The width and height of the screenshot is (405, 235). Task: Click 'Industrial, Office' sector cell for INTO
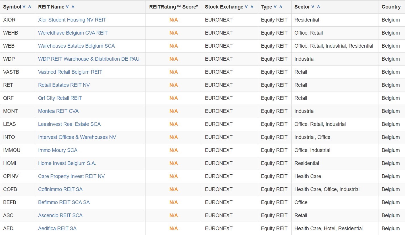tap(335, 137)
